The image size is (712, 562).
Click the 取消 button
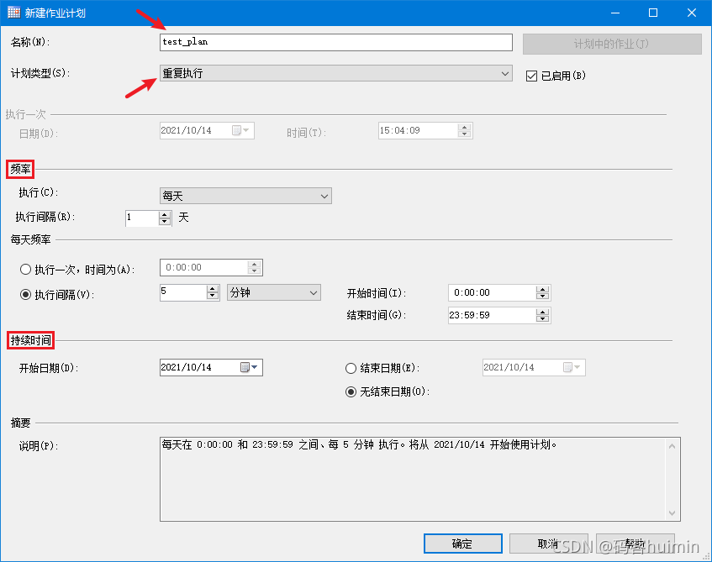(549, 544)
